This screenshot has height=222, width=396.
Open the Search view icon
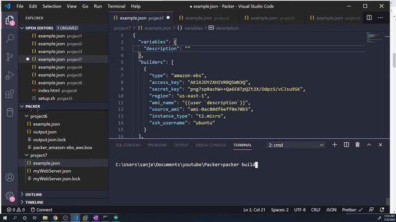[10, 38]
